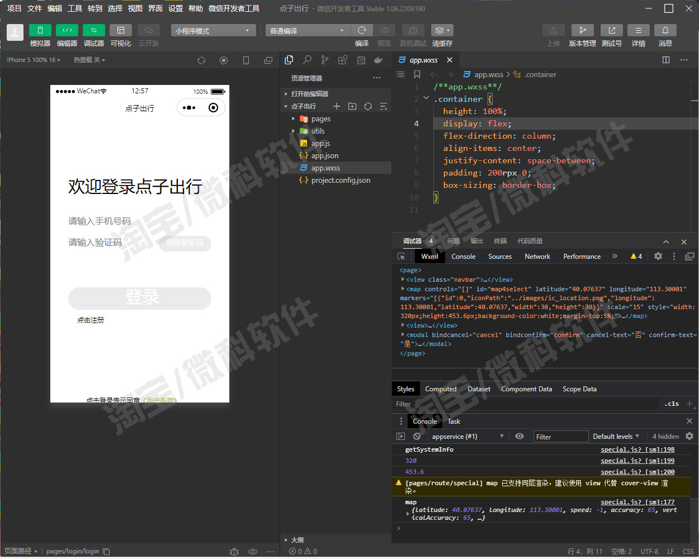
Task: Open the file Explorer icon
Action: tap(289, 60)
